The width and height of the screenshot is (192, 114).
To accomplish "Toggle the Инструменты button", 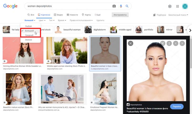I will click(x=120, y=15).
